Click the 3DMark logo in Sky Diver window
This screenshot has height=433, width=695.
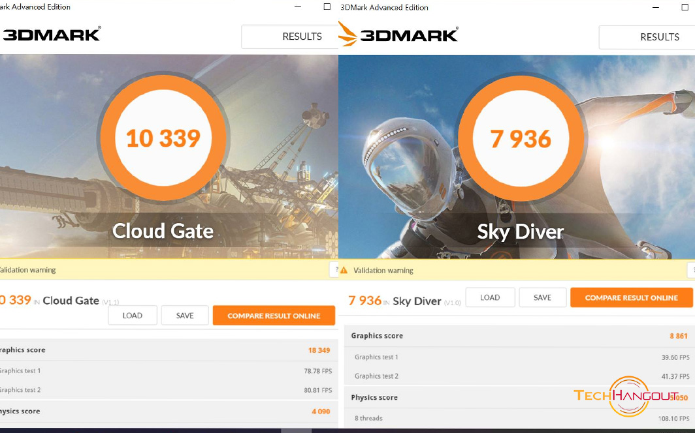point(399,35)
